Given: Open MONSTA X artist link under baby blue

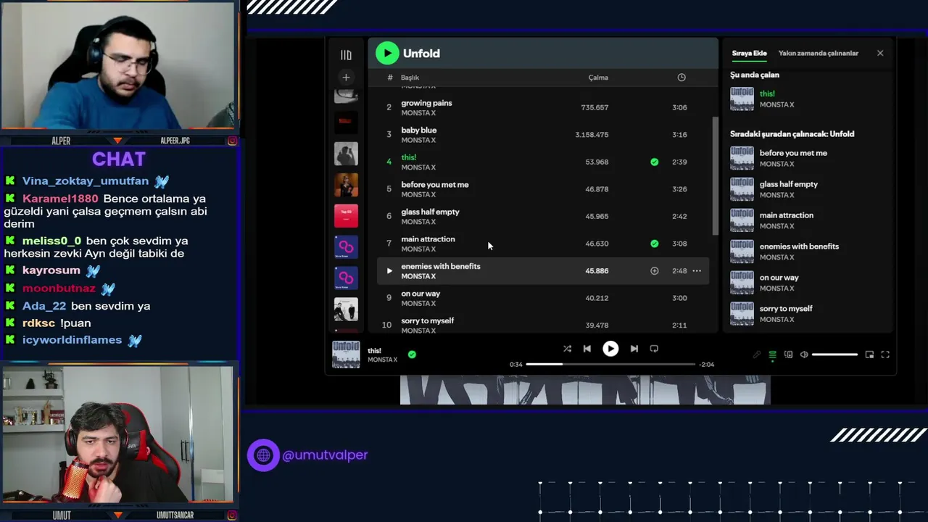Looking at the screenshot, I should click(418, 140).
